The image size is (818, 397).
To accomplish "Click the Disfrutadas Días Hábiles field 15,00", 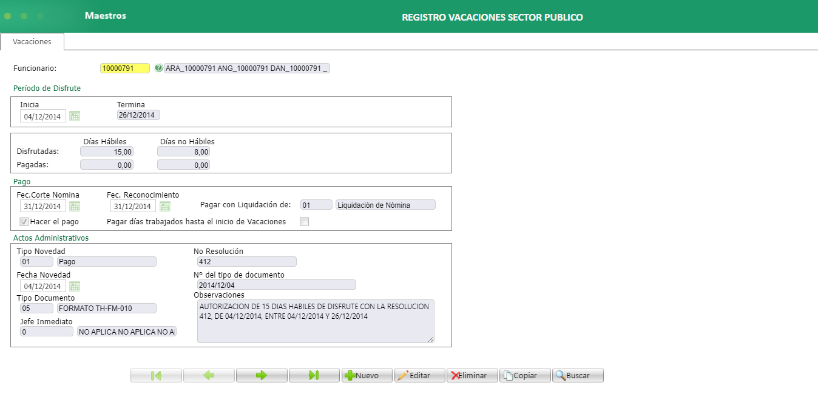I will 107,152.
